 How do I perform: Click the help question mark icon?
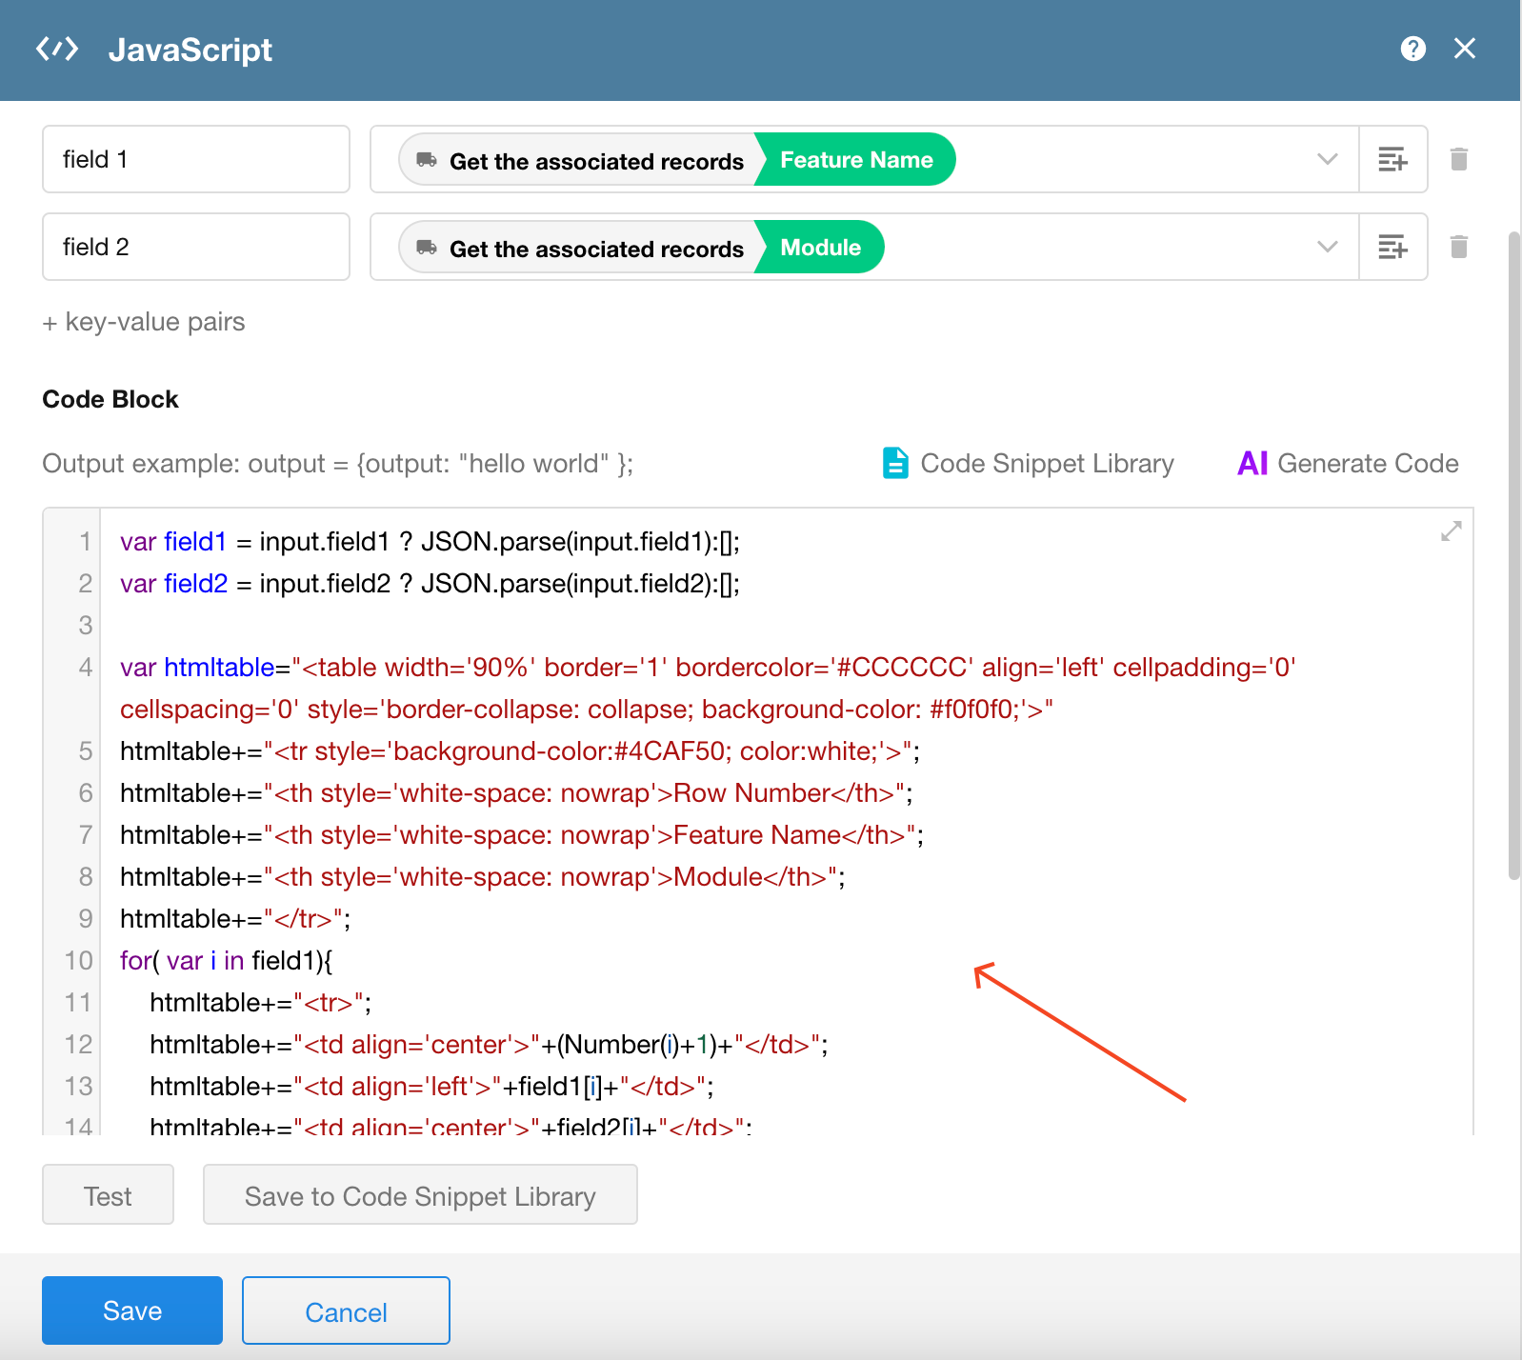[1412, 49]
